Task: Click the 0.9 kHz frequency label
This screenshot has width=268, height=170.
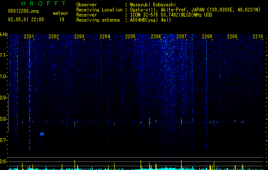Action: (x=4, y=98)
